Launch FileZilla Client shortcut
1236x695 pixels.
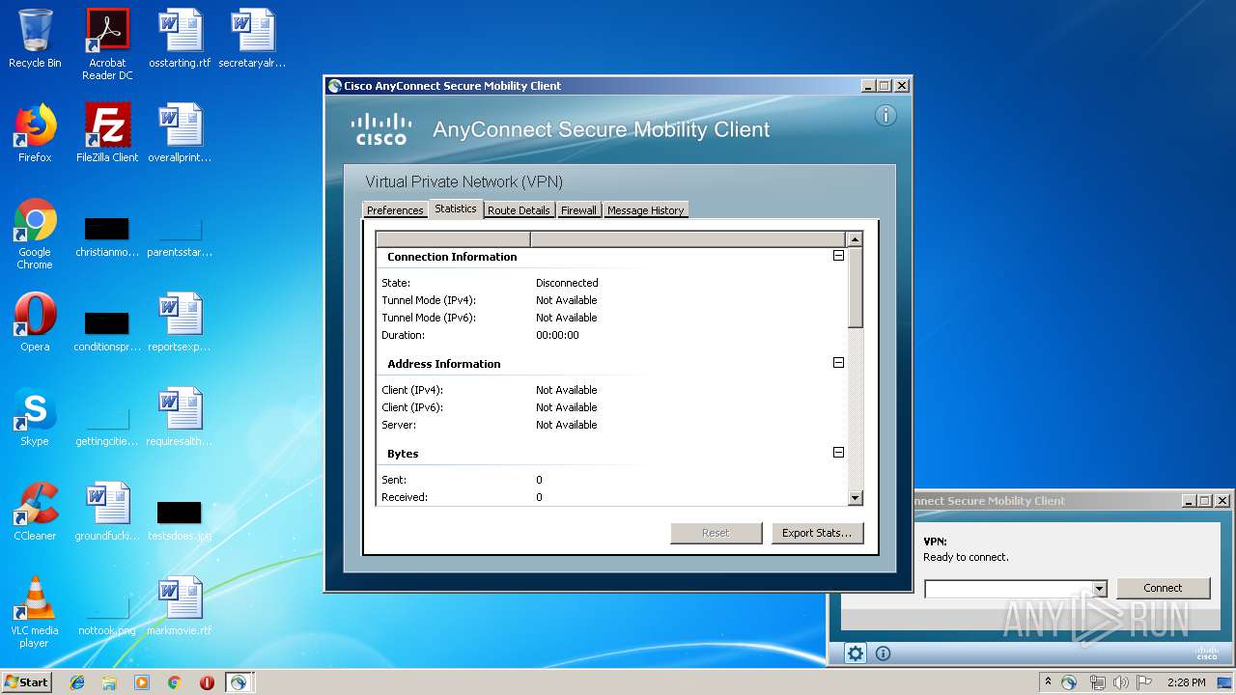[107, 133]
